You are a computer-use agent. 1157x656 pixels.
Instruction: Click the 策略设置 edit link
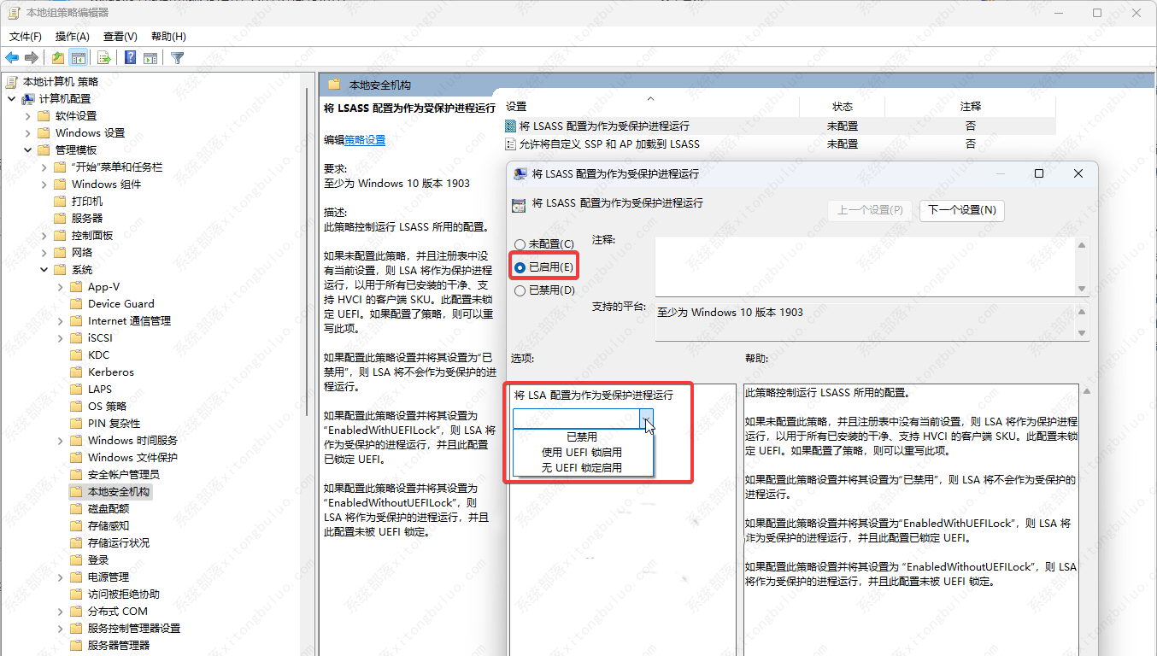click(x=365, y=140)
